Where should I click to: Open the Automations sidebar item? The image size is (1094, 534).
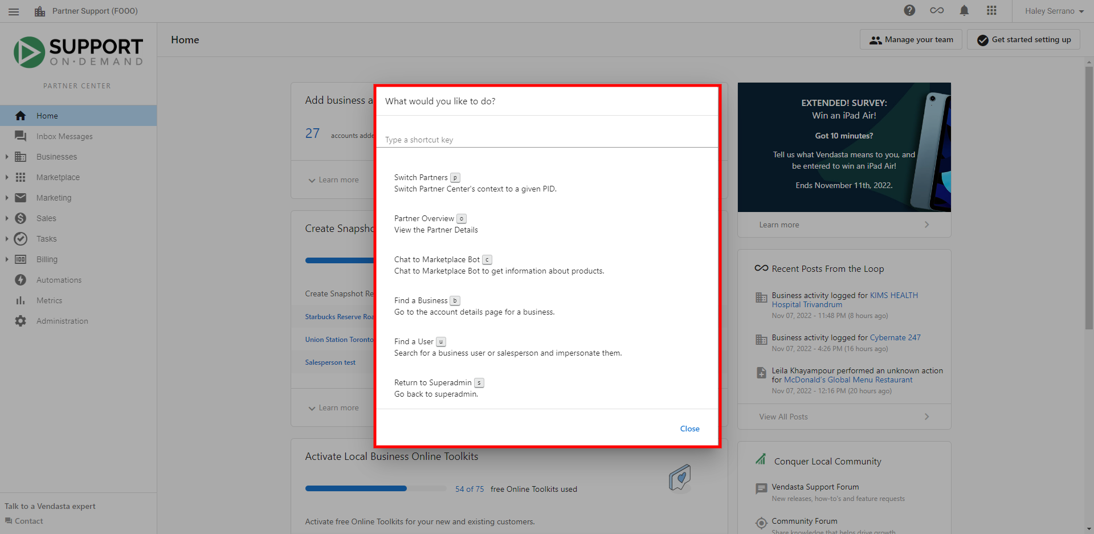(78, 280)
